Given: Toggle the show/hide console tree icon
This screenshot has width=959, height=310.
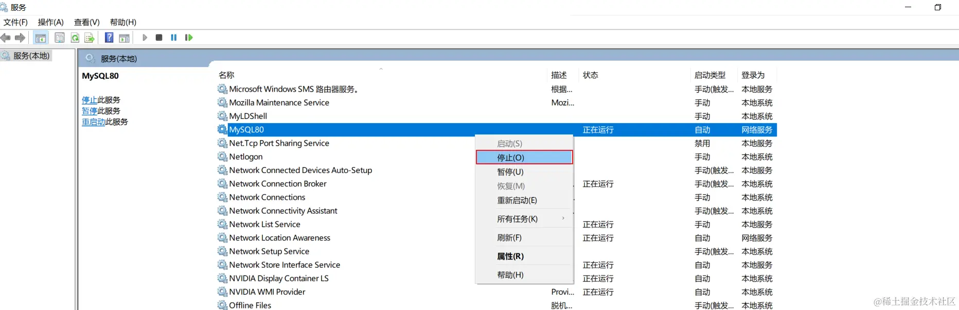Looking at the screenshot, I should click(41, 38).
